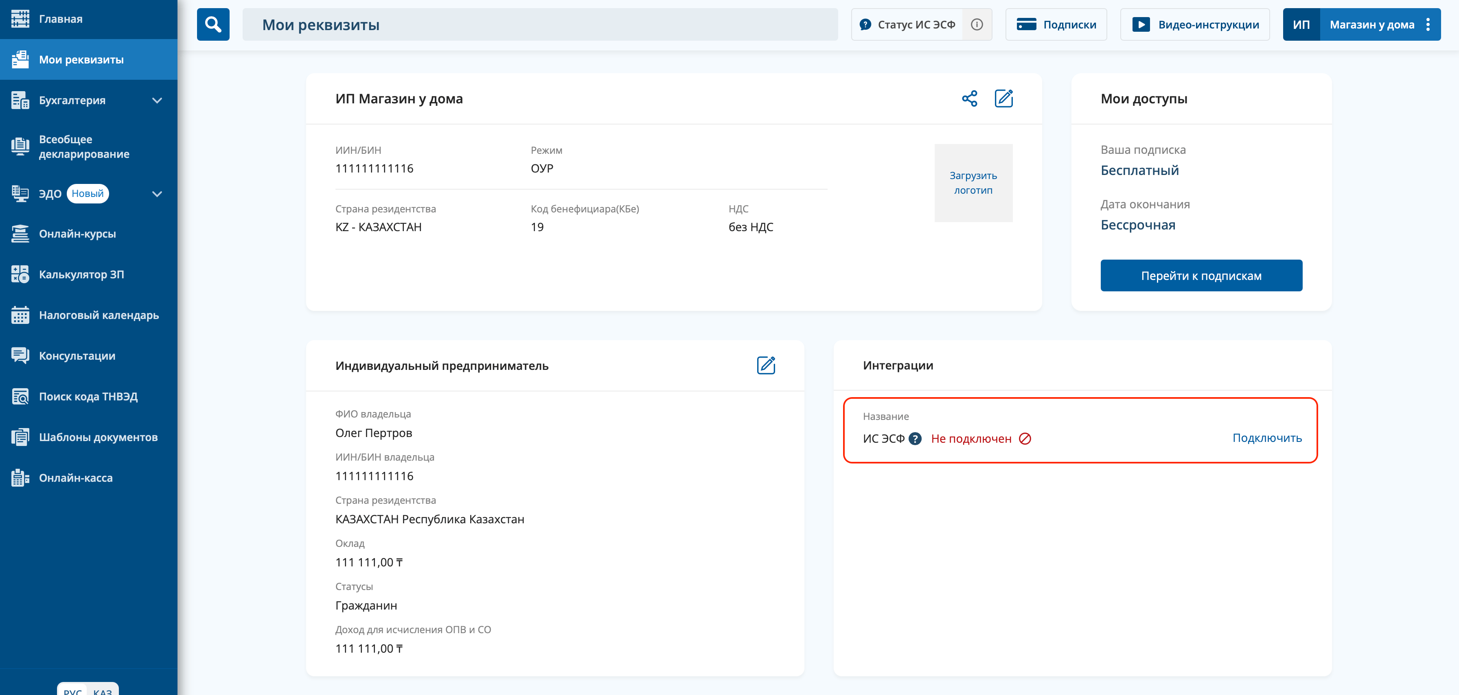
Task: Switch language to РУС
Action: (72, 691)
